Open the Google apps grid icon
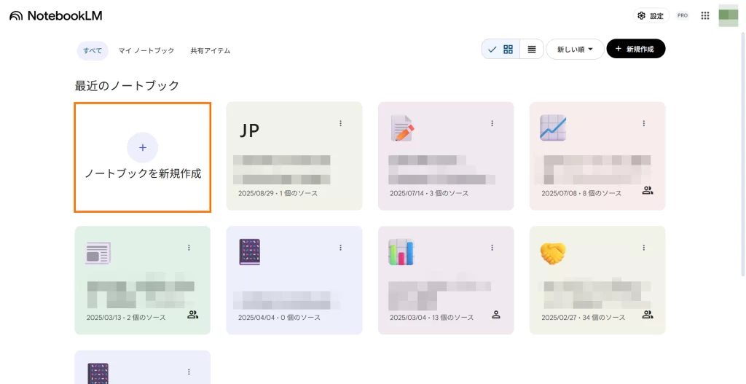 (x=705, y=16)
